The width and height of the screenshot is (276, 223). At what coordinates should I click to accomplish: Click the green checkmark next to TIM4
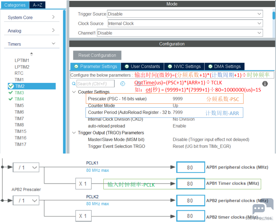pyautogui.click(x=11, y=99)
